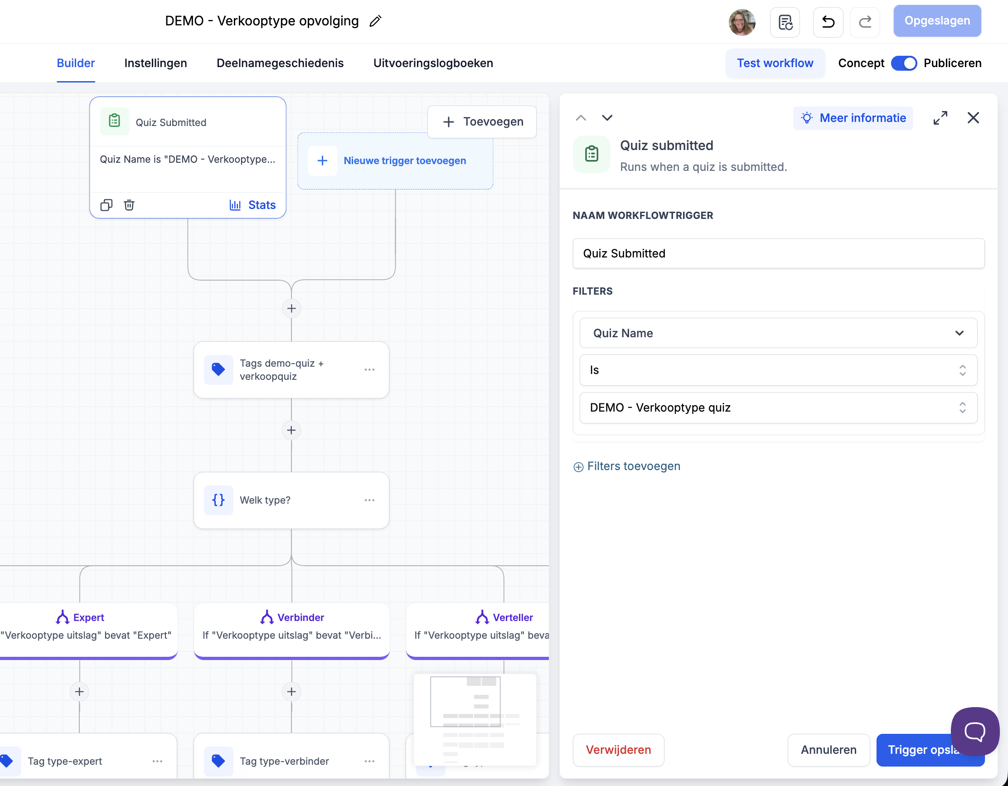Open the Uitvoeringslogboeken tab
This screenshot has height=786, width=1008.
[433, 63]
